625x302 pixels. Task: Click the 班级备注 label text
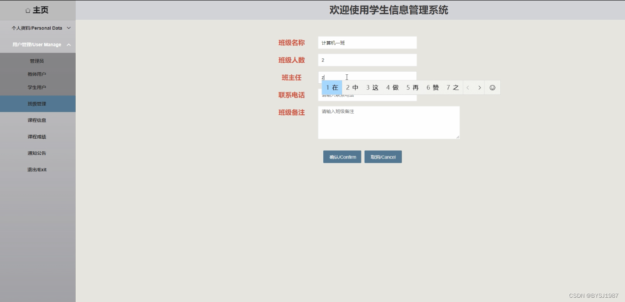(x=291, y=113)
